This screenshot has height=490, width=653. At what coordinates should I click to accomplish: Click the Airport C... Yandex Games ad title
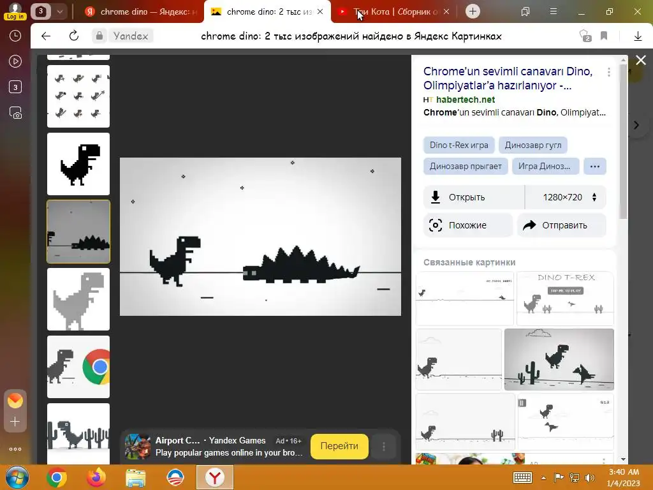(210, 441)
